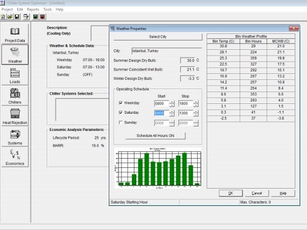Enable the Sunday schedule checkbox
This screenshot has height=230, width=307.
120,122
